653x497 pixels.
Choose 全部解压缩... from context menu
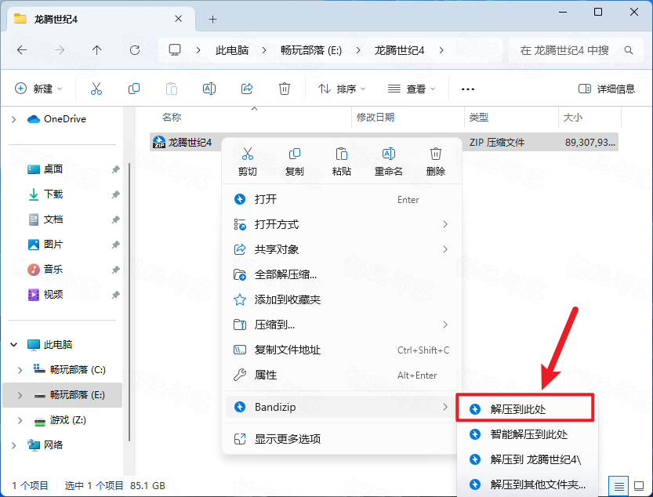[342, 274]
